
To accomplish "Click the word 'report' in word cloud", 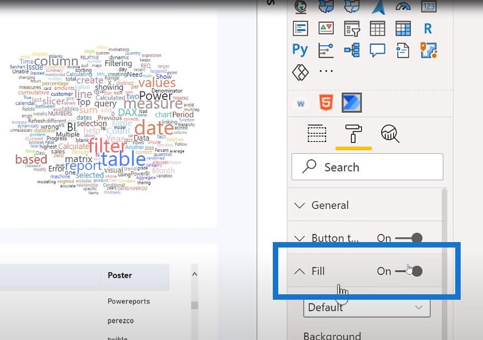I will [83, 166].
